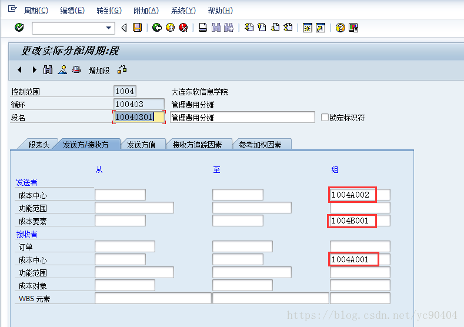The image size is (464, 327).
Task: Click the 控制范围 field showing 1004
Action: tap(125, 91)
